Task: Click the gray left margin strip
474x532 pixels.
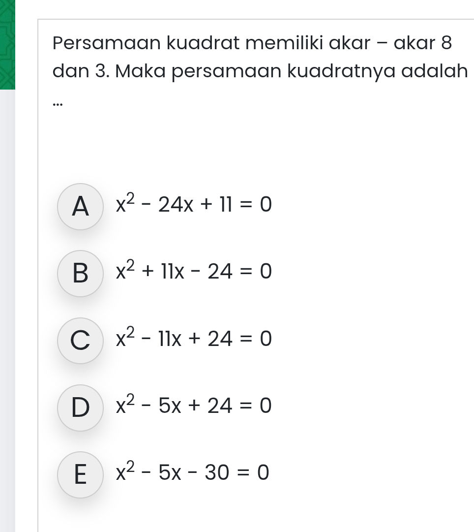Action: 25,295
